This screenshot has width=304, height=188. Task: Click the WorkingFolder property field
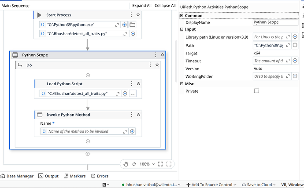click(268, 76)
